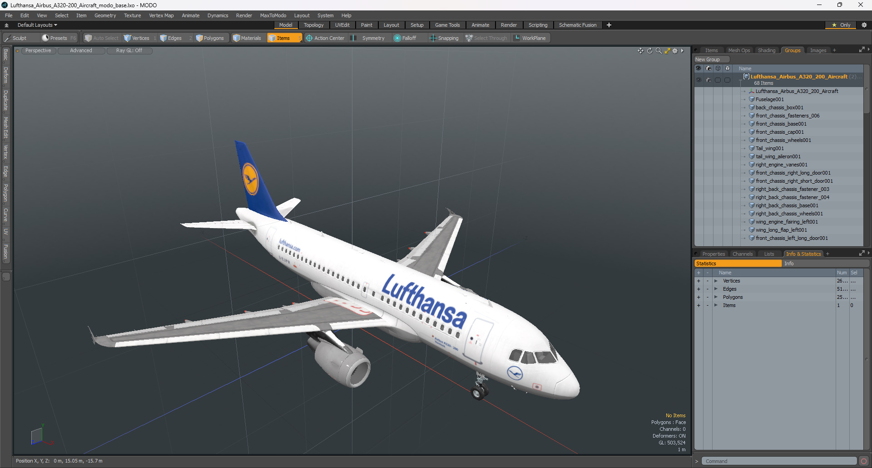The width and height of the screenshot is (872, 468).
Task: Switch to Materials selection mode
Action: click(247, 38)
